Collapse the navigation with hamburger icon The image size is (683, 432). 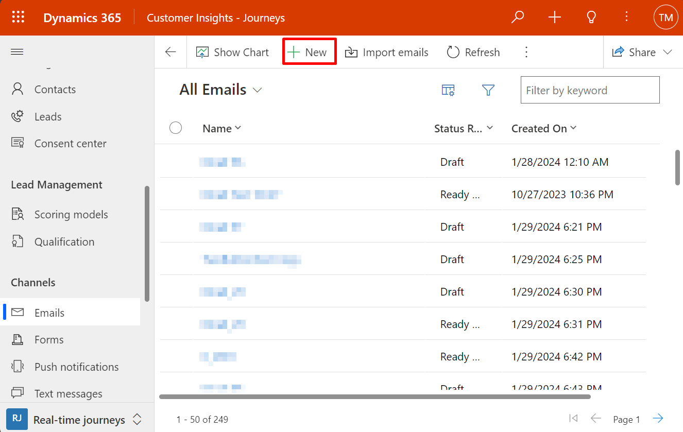(17, 51)
